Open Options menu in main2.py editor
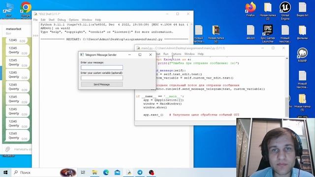The width and height of the screenshot is (315, 177). [176, 54]
